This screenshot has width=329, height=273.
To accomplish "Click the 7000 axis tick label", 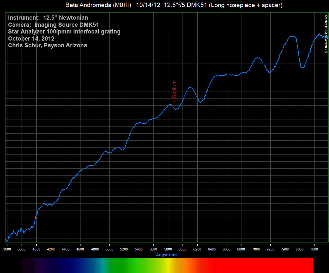I will pyautogui.click(x=256, y=249).
